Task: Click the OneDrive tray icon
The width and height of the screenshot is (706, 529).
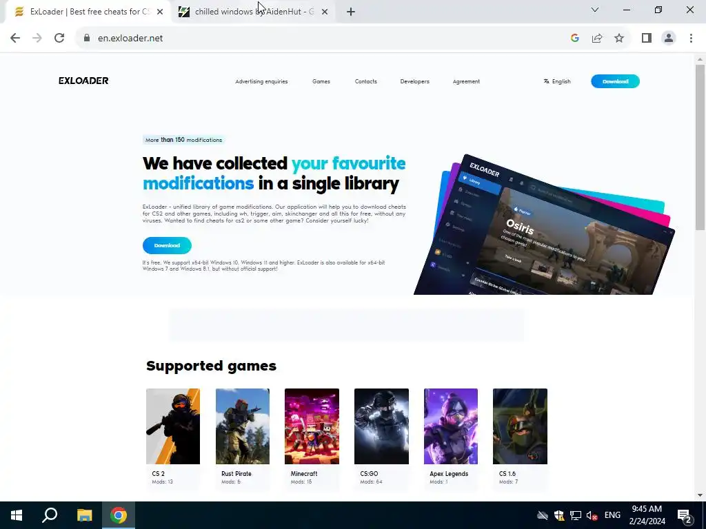Action: (x=542, y=515)
